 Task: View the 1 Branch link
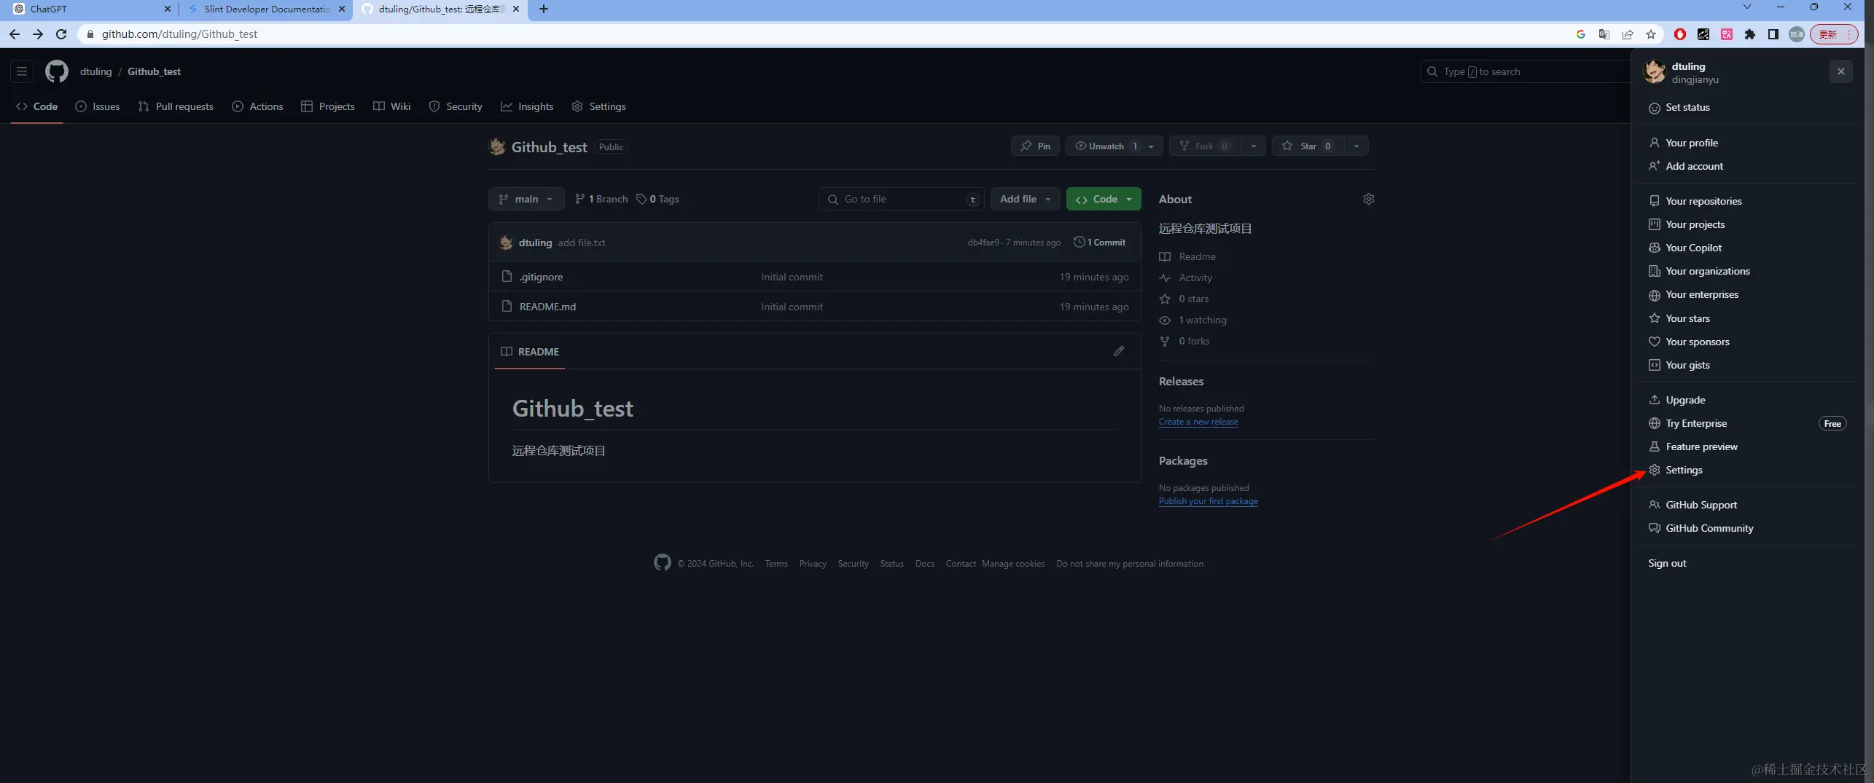click(601, 199)
